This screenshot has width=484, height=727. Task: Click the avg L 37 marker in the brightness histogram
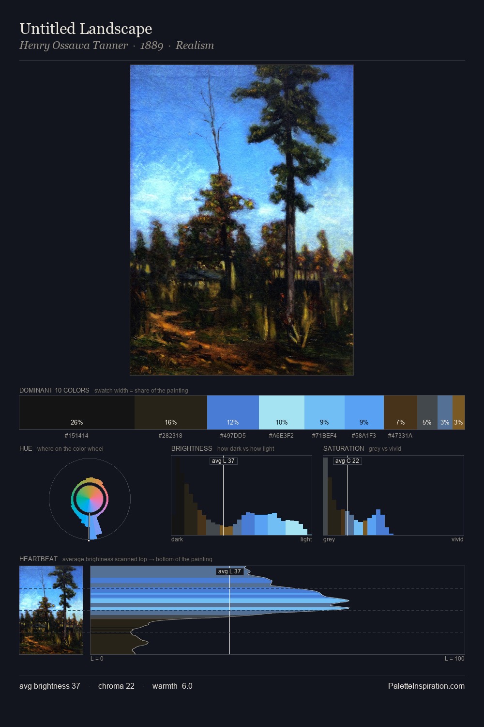pos(223,461)
